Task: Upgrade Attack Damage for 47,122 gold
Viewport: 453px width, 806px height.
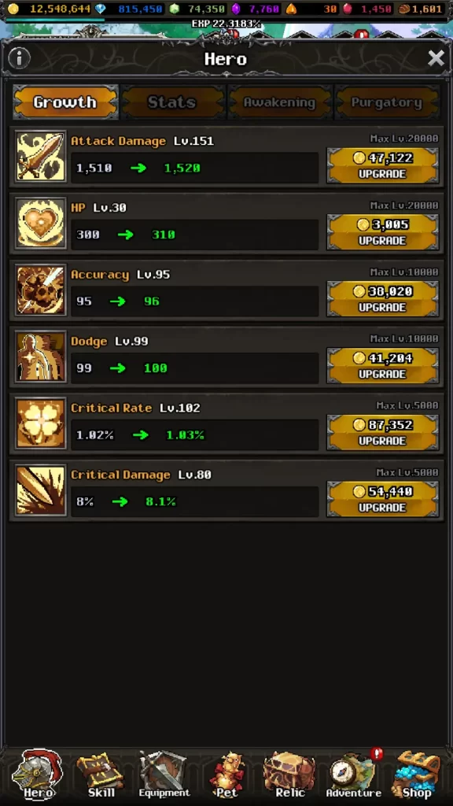Action: pos(383,165)
